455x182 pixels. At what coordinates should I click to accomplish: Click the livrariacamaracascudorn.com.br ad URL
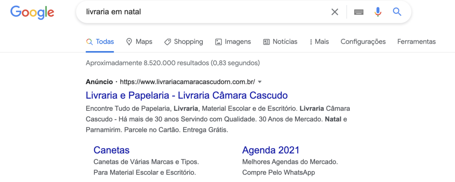(187, 82)
